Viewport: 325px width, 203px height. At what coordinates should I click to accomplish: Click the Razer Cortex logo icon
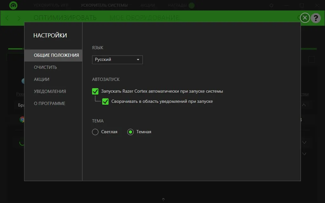point(13,5)
